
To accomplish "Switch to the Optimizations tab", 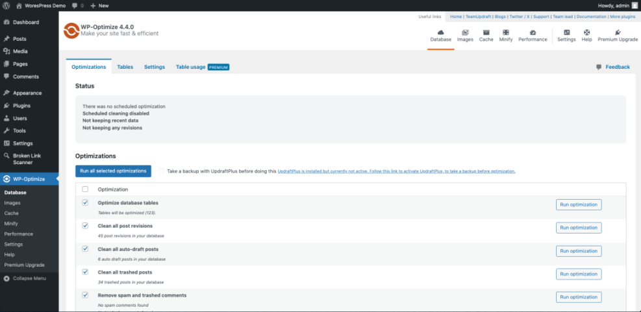I will [89, 67].
